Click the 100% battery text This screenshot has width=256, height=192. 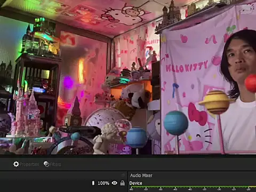coord(103,183)
